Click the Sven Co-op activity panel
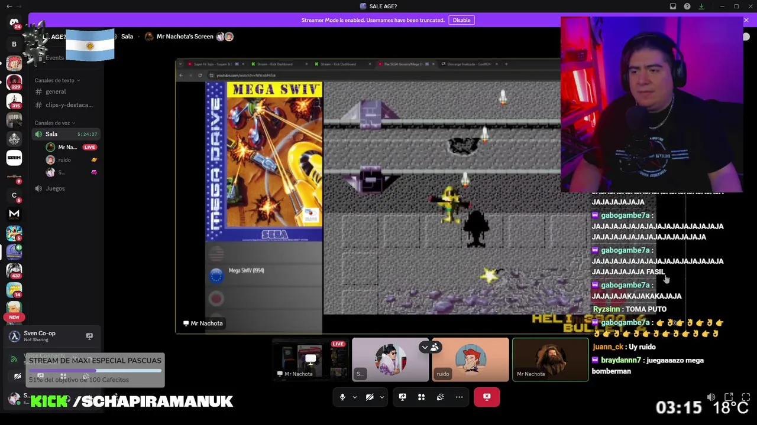Screen dimensions: 757x425 click(x=52, y=336)
